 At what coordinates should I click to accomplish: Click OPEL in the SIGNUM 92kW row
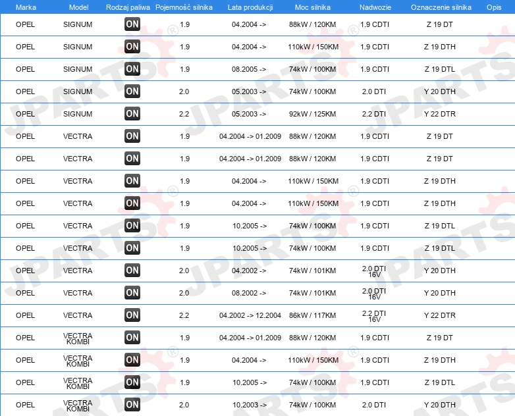25,114
